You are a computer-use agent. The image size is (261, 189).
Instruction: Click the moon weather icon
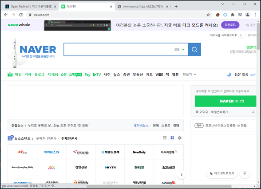(x=229, y=75)
